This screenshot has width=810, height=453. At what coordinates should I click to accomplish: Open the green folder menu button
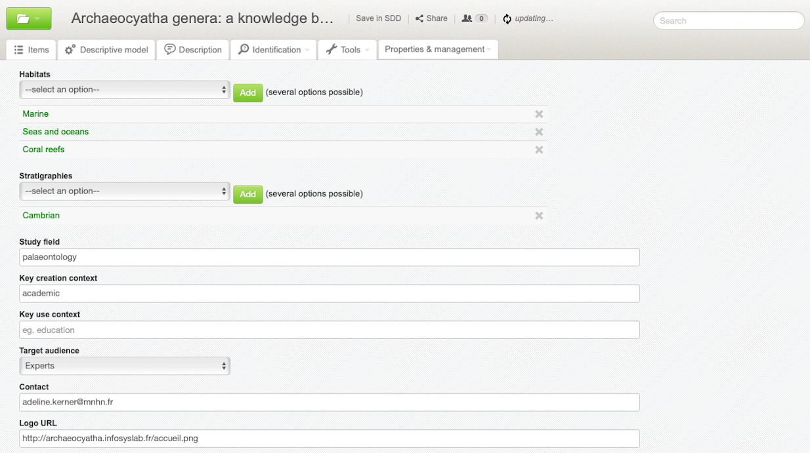(x=28, y=19)
